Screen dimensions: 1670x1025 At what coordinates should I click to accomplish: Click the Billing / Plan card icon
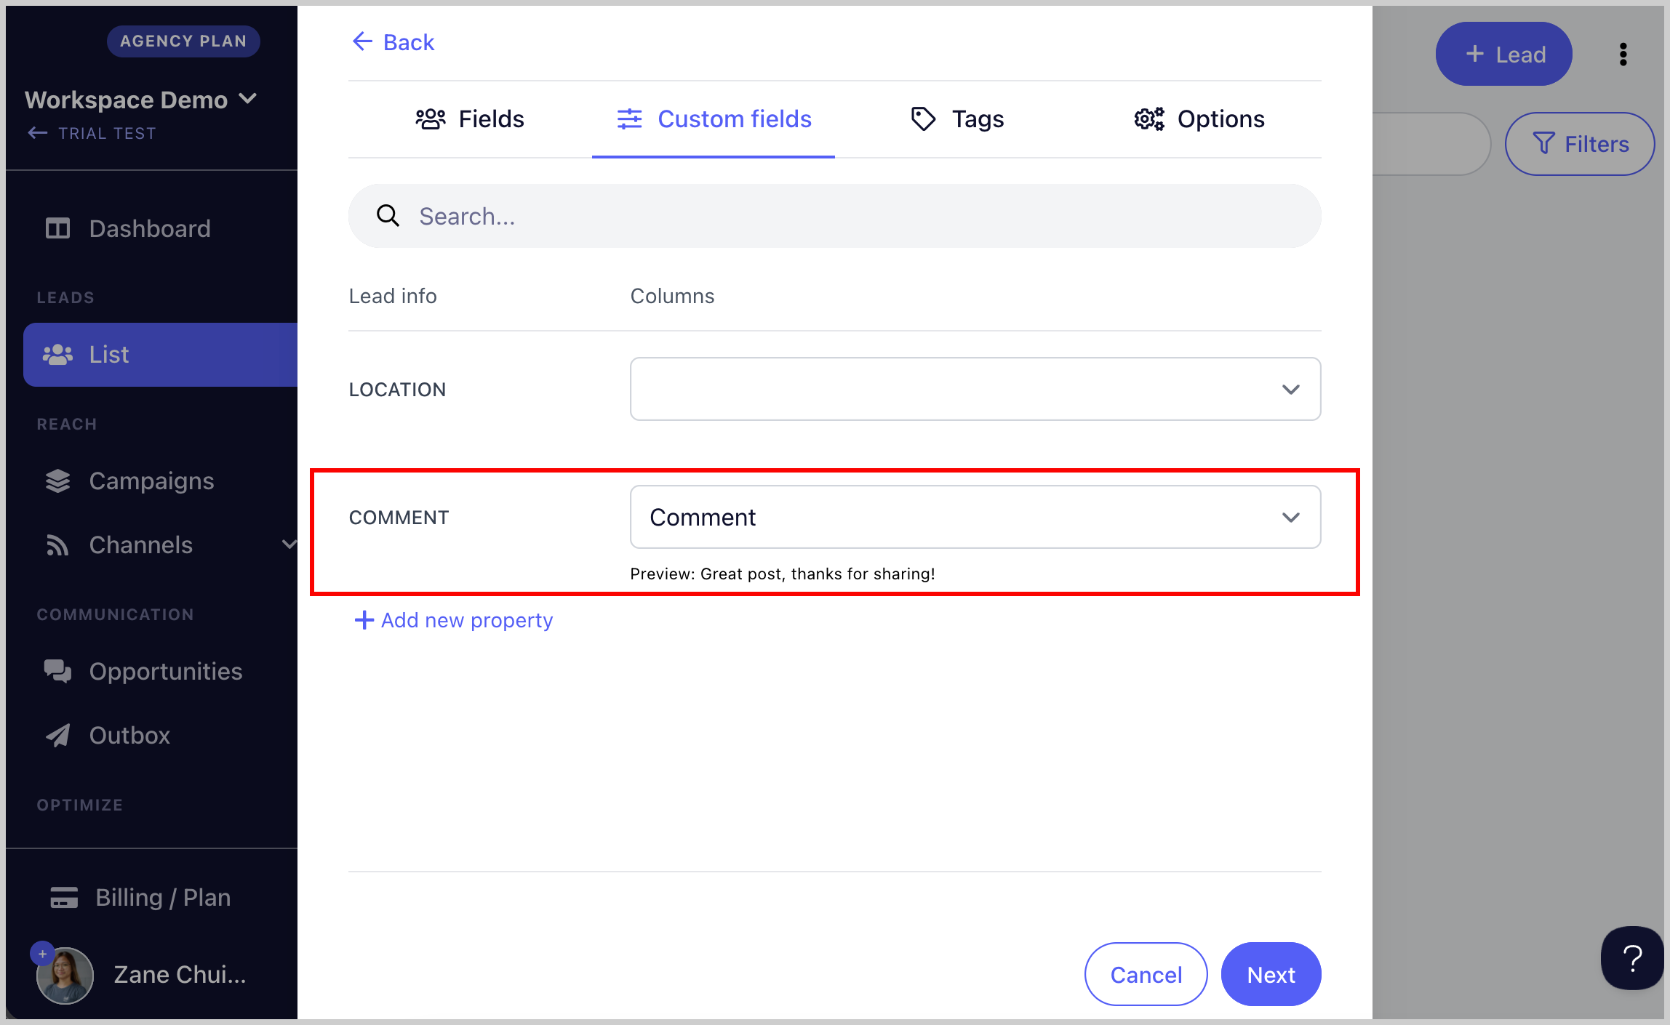[64, 897]
